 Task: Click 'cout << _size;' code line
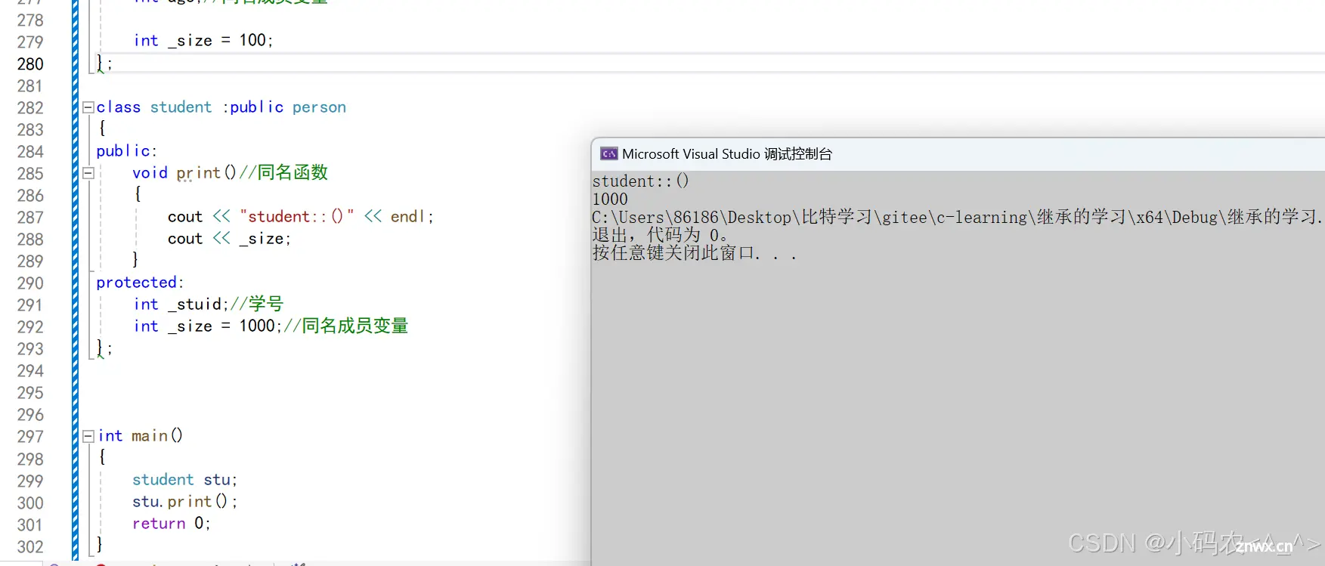(229, 239)
